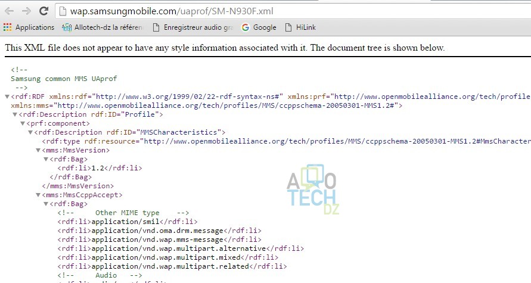Click the browser Back arrow
This screenshot has height=283, width=531.
pyautogui.click(x=9, y=11)
